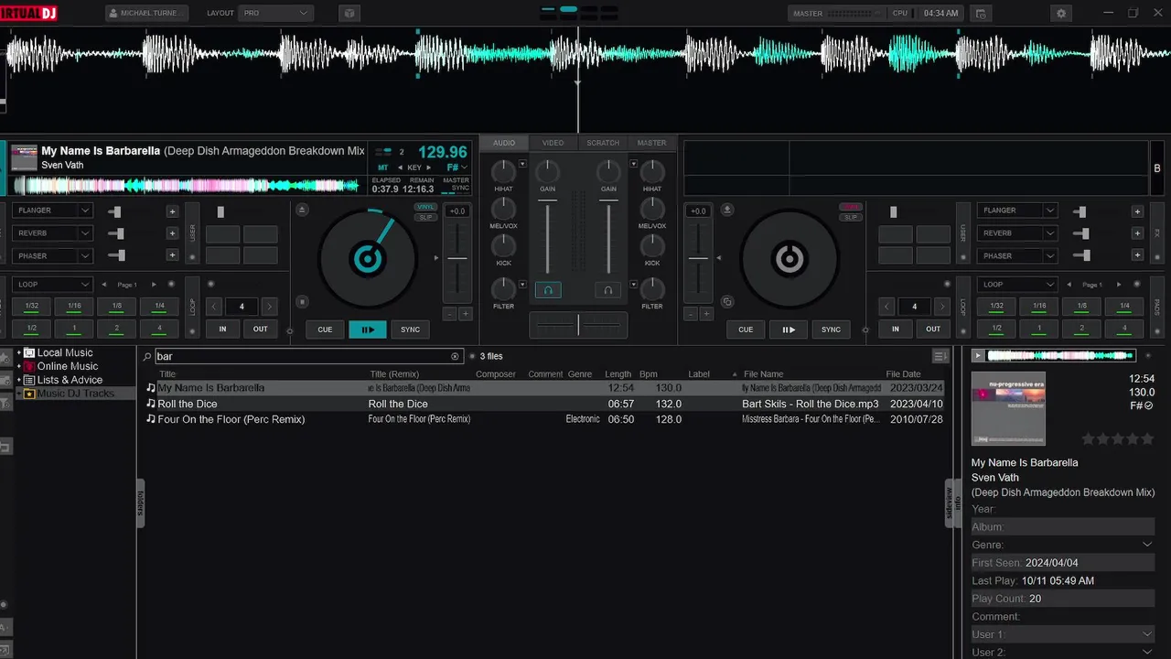Screen dimensions: 1171x659
Task: Click the left deck stop button below jog wheel
Action: (303, 302)
